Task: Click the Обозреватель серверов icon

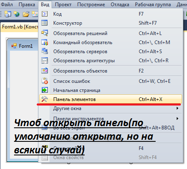Action: [x=45, y=52]
